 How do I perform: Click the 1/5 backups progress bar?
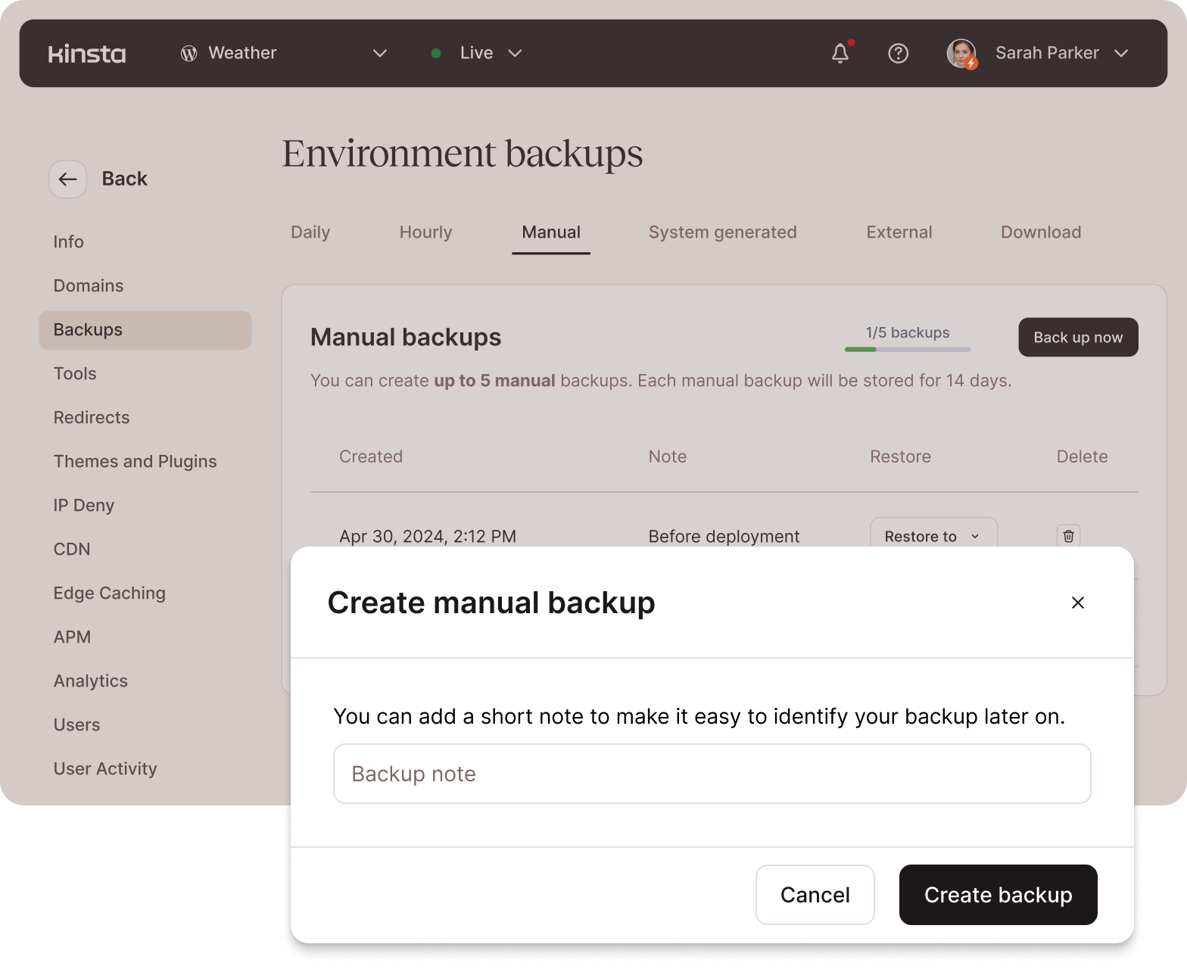[x=907, y=349]
